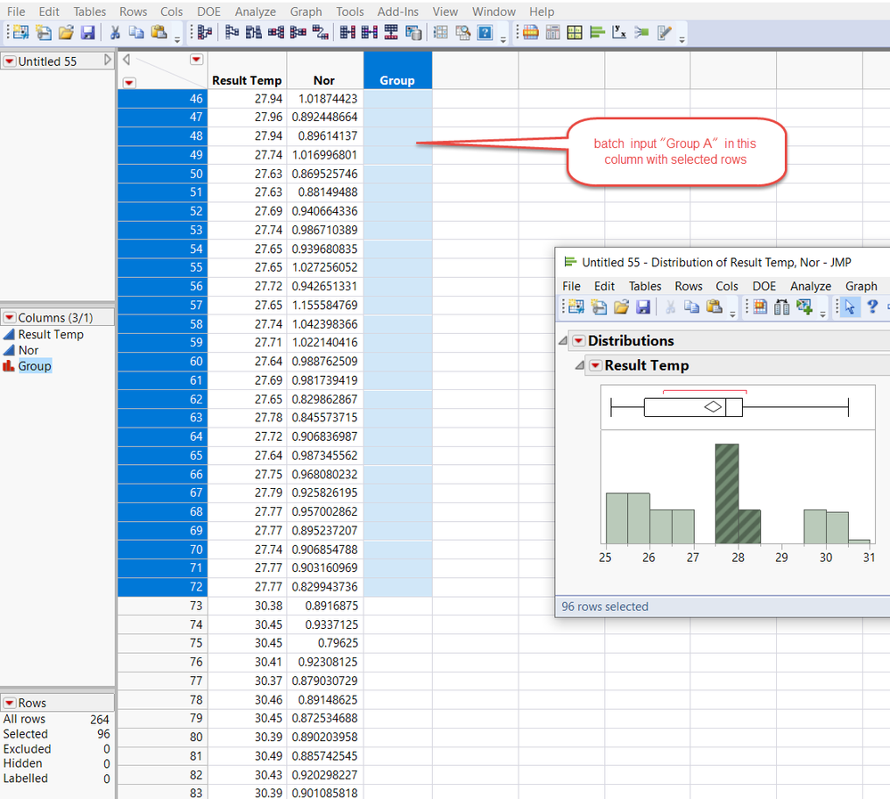Open the formula editor pencil icon
Viewport: 890px width, 799px height.
664,32
